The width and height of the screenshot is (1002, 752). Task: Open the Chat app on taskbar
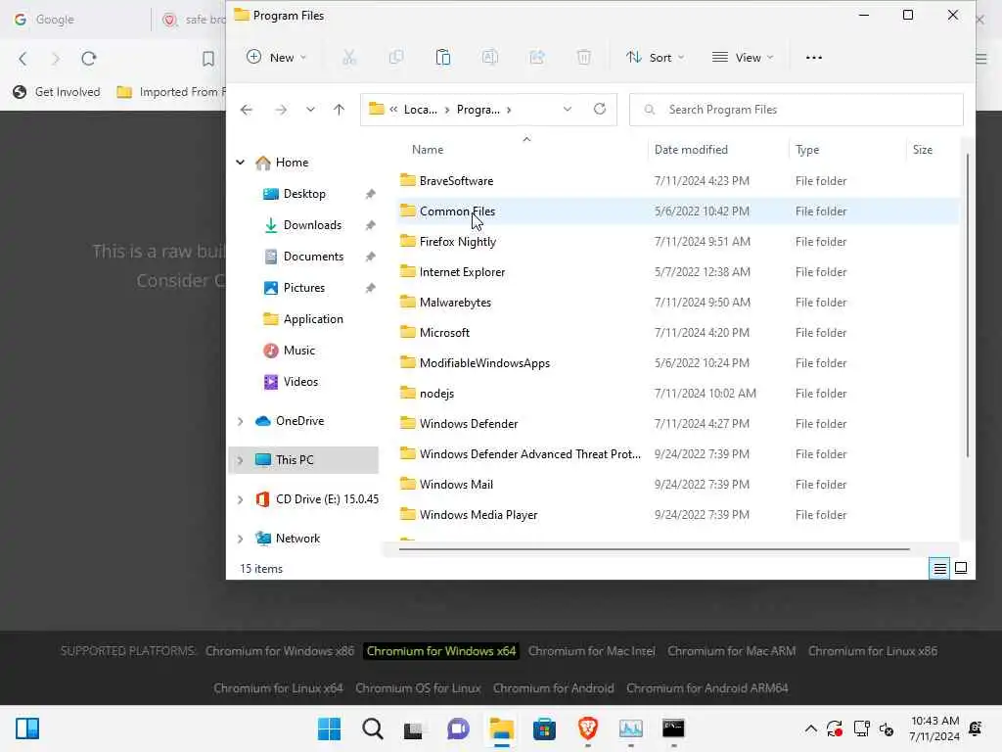click(x=458, y=728)
